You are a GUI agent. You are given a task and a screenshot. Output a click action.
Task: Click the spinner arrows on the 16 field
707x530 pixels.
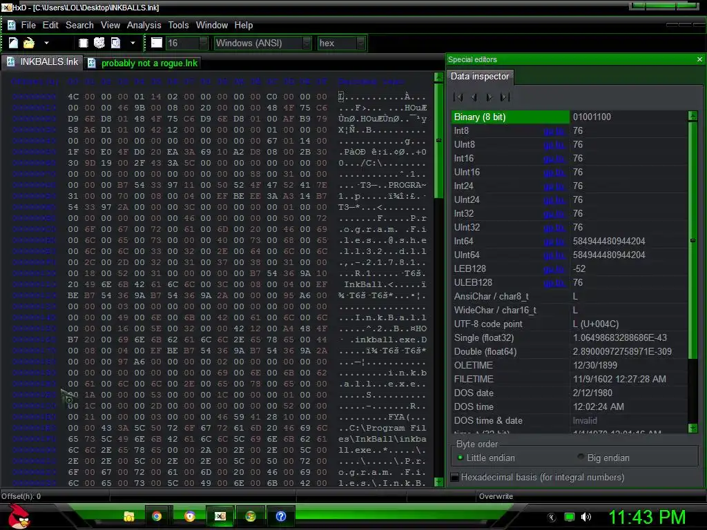pyautogui.click(x=204, y=43)
